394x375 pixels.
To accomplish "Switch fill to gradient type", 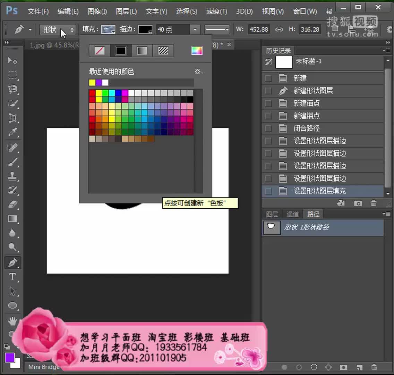I will click(142, 50).
